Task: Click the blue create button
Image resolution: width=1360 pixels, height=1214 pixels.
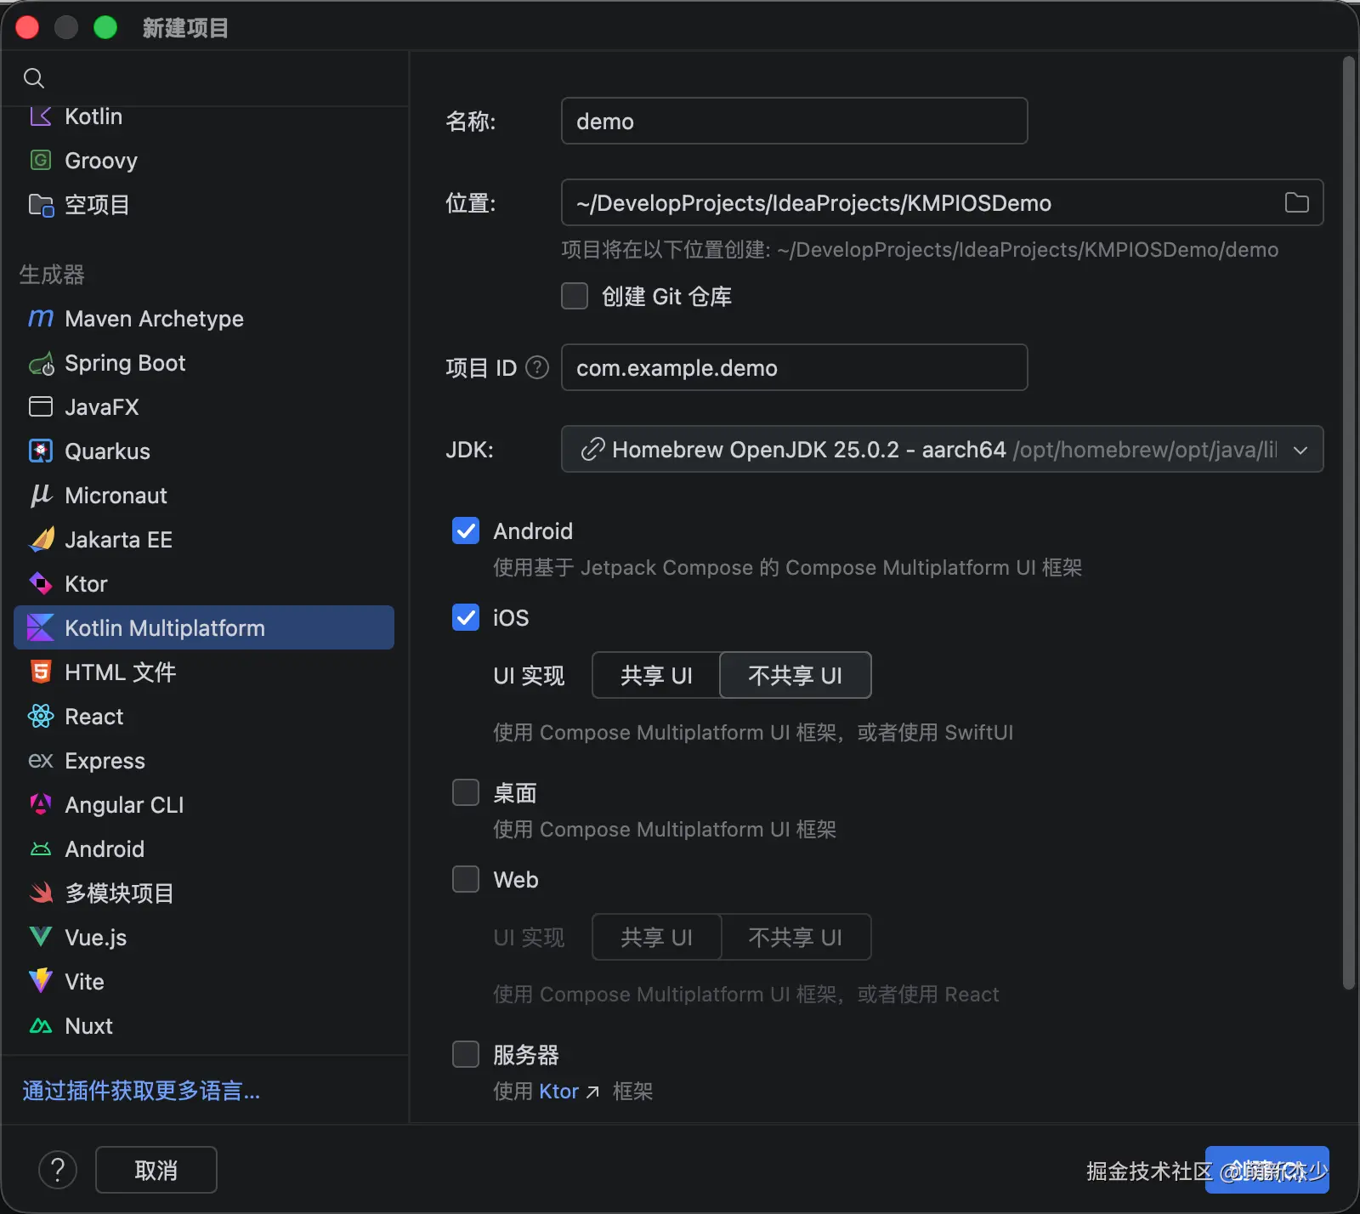Action: point(1267,1170)
